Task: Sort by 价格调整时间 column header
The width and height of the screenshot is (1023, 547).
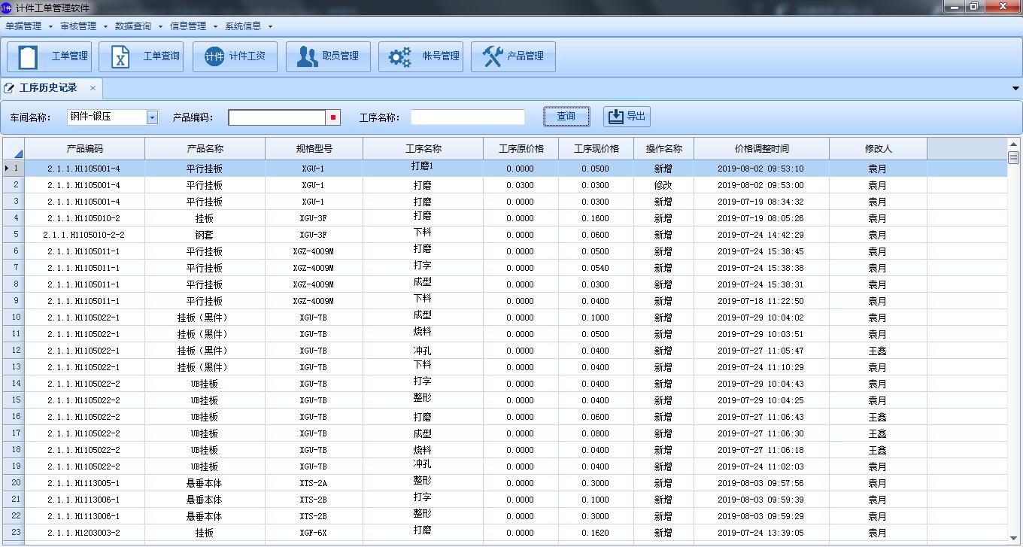Action: [x=761, y=149]
